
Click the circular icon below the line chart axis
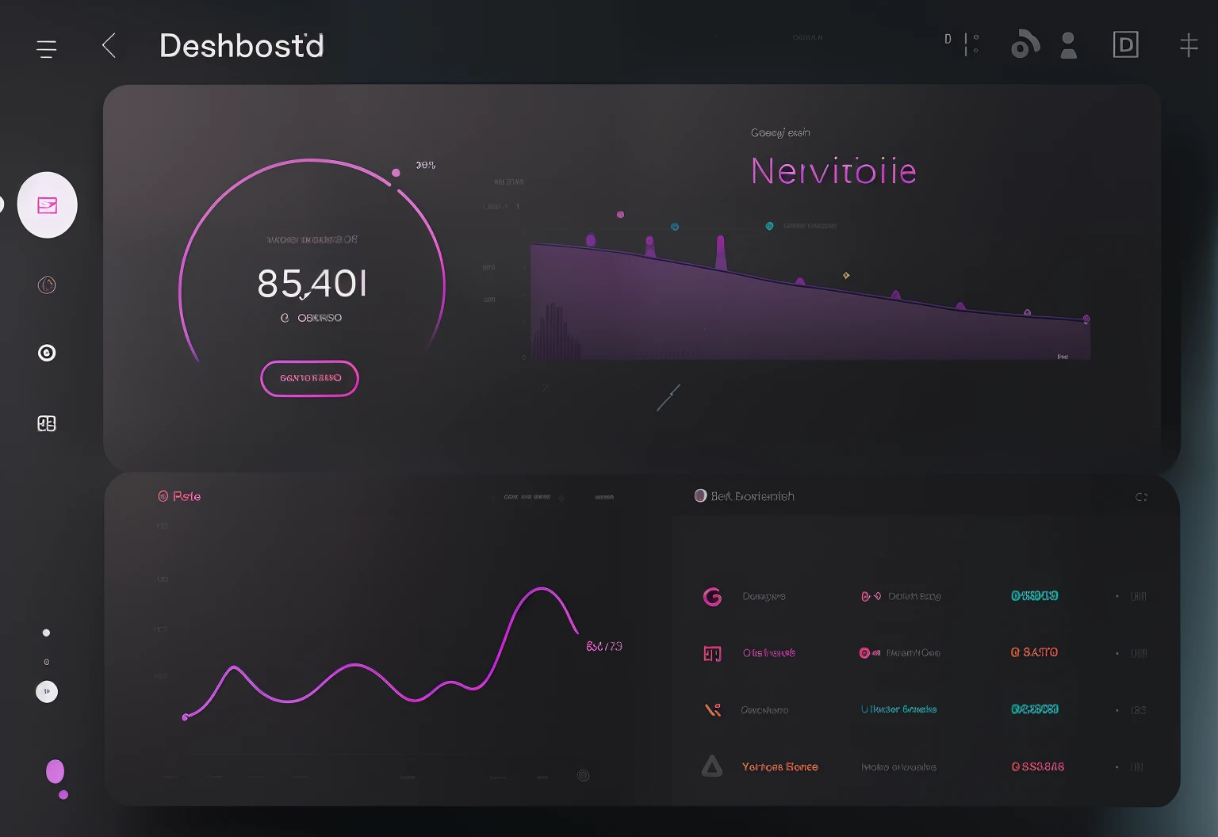click(583, 776)
